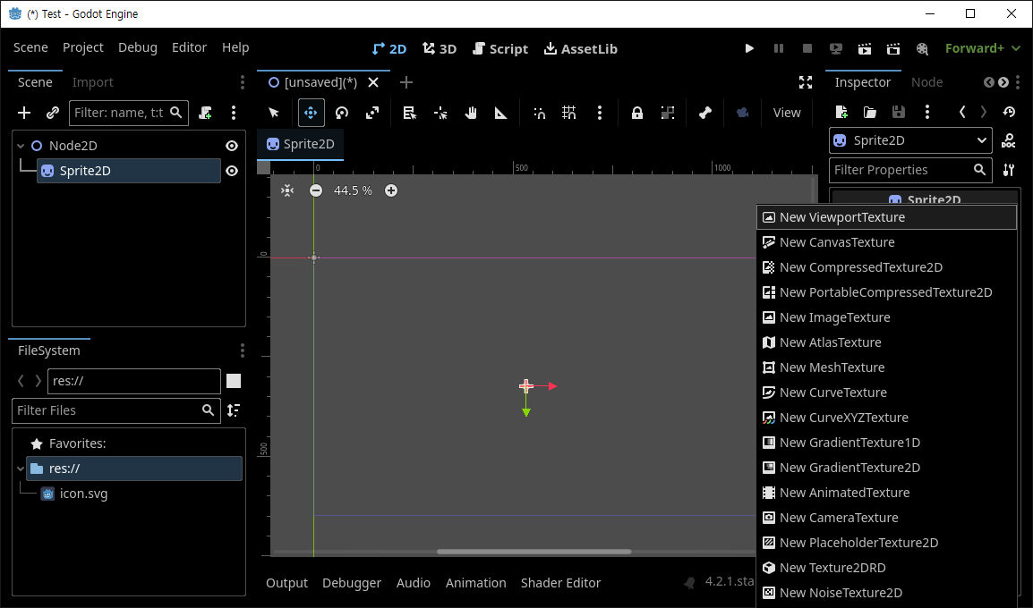Toggle the lock on the selected node

click(x=637, y=113)
